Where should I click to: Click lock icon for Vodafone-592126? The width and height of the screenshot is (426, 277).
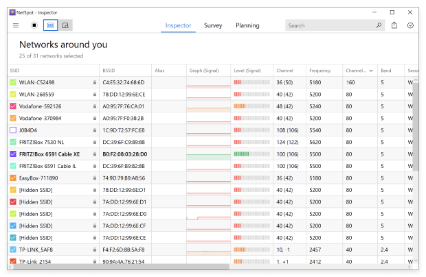95,106
